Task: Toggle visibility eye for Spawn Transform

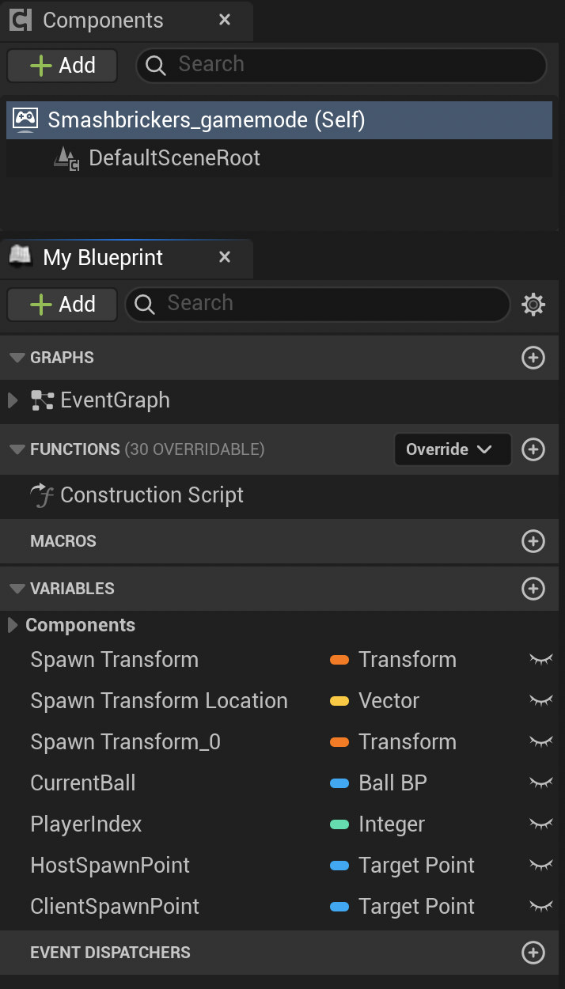Action: pos(541,660)
